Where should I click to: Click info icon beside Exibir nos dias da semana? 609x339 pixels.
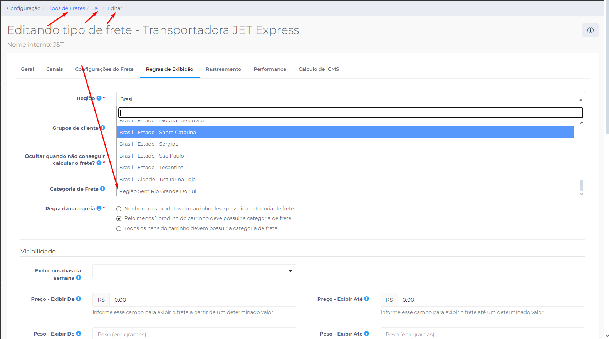pyautogui.click(x=79, y=278)
